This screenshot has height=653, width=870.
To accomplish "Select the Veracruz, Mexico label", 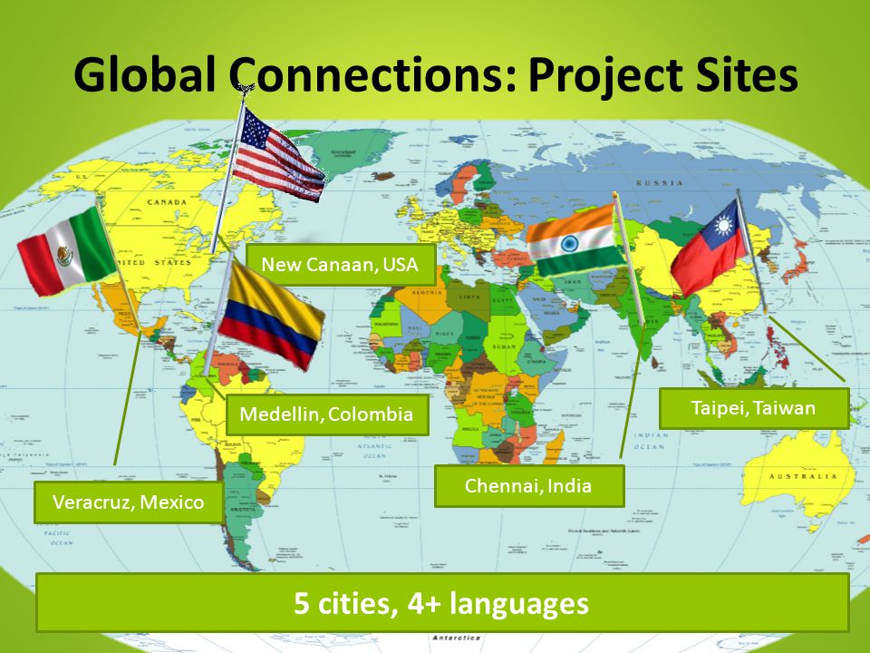I will 129,502.
